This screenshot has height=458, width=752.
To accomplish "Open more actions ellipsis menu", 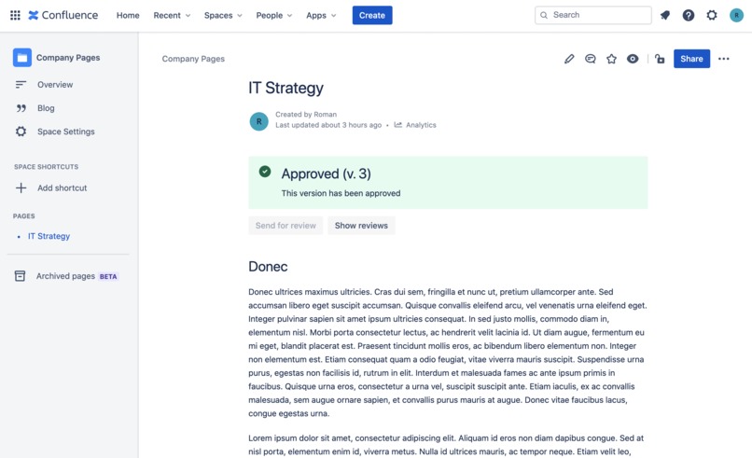I will [724, 59].
